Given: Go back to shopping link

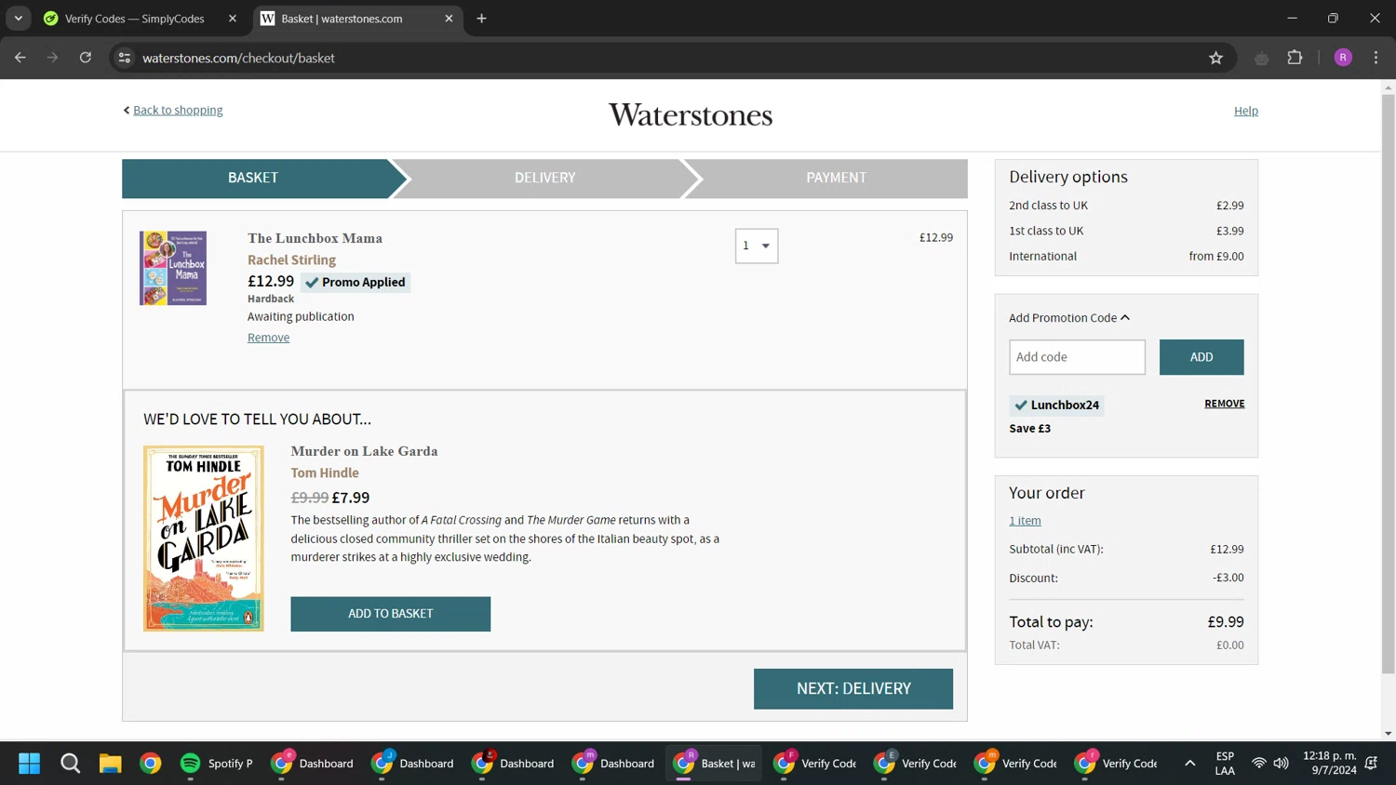Looking at the screenshot, I should point(178,110).
